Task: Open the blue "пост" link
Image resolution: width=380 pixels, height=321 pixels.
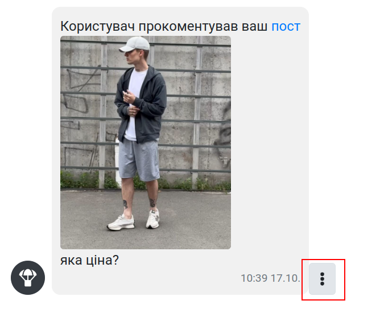Action: [x=286, y=26]
